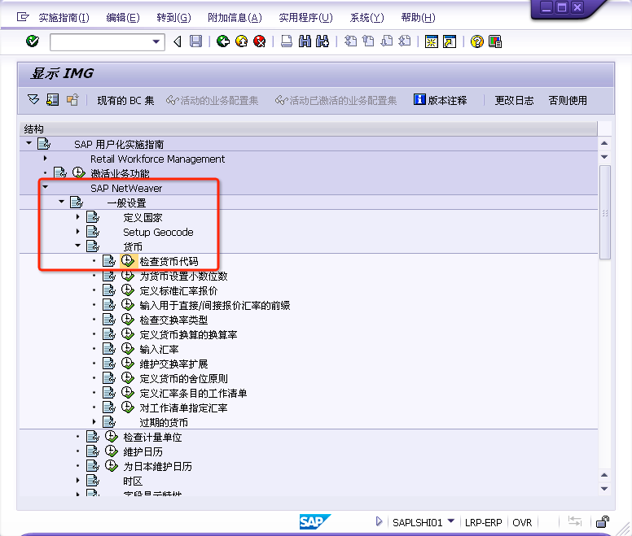632x536 pixels.
Task: Click the 活动的业务配置集 button
Action: point(213,100)
